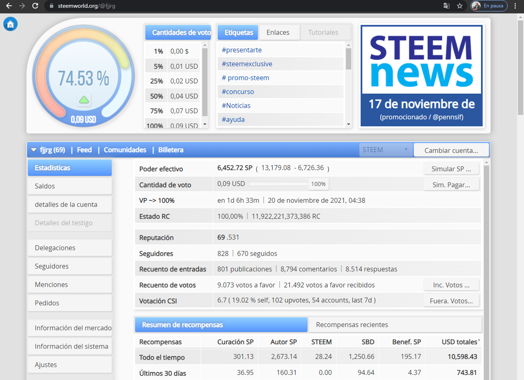This screenshot has height=380, width=524.
Task: Click the 'Fuera. Votos...' button
Action: pos(451,301)
